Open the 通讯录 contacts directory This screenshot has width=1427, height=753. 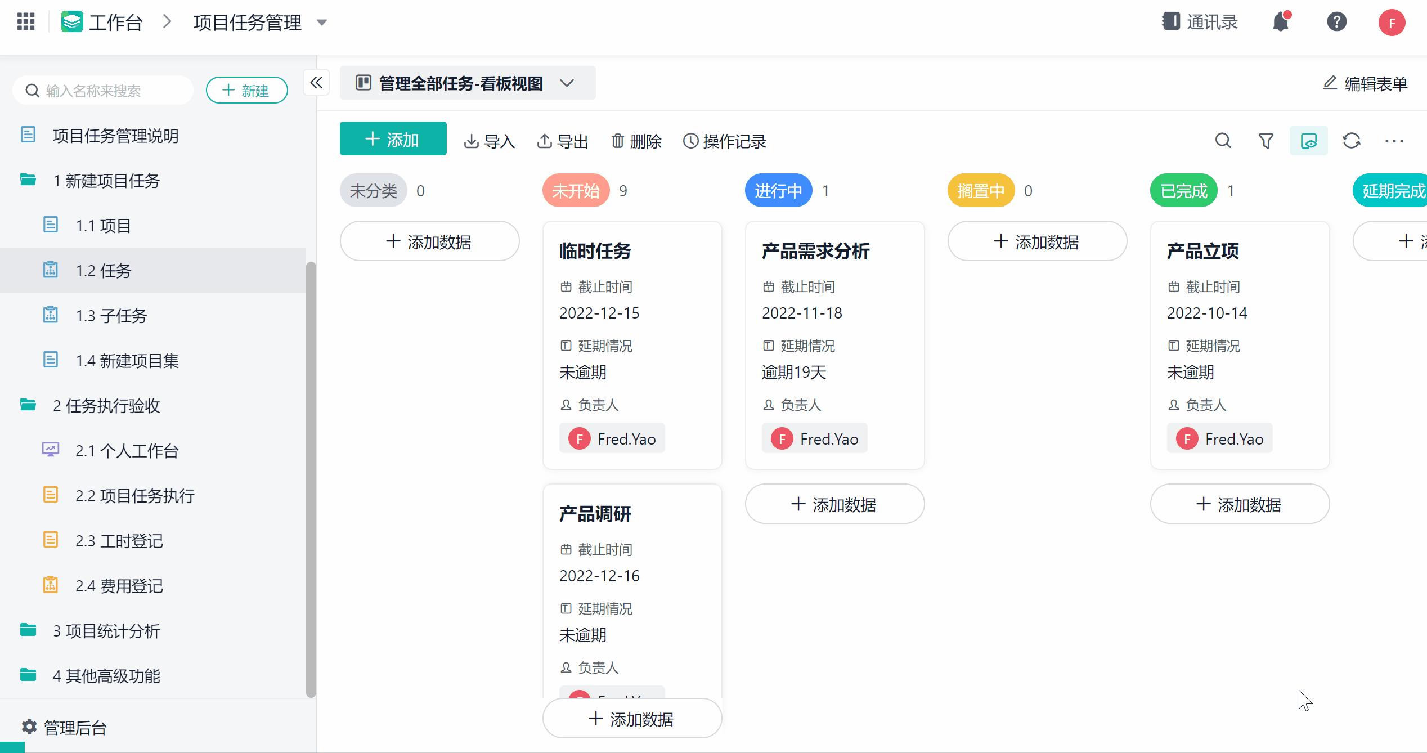(1199, 21)
